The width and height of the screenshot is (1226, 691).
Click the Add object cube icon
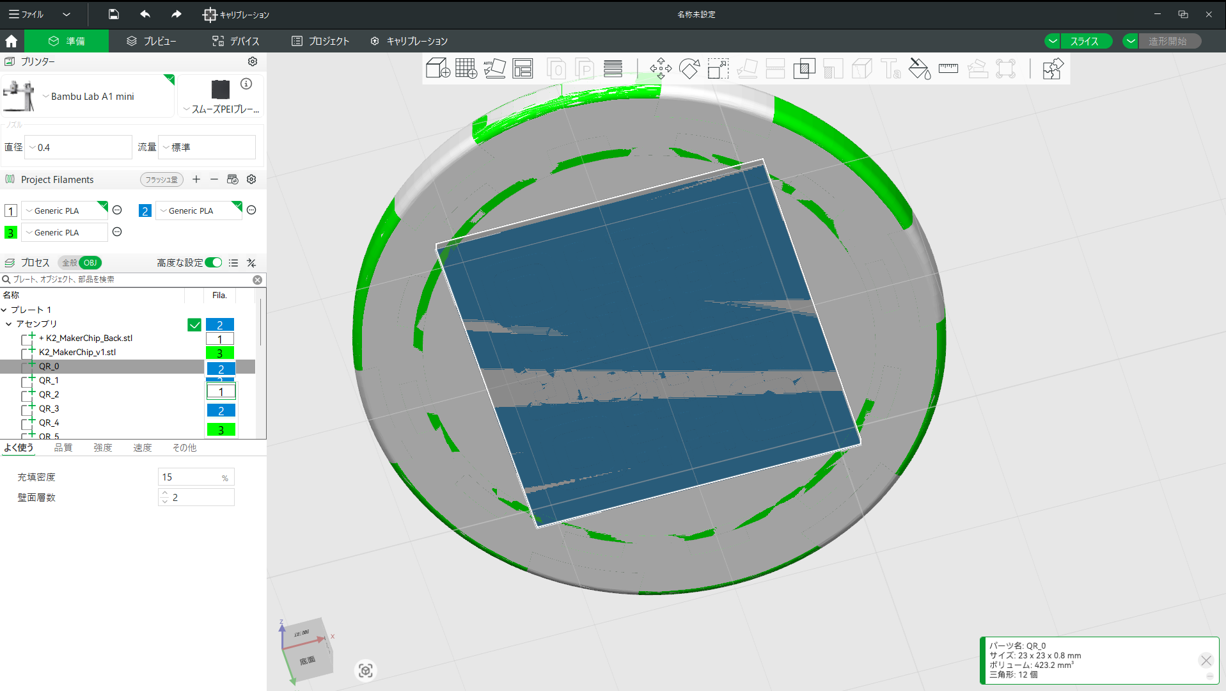[438, 68]
